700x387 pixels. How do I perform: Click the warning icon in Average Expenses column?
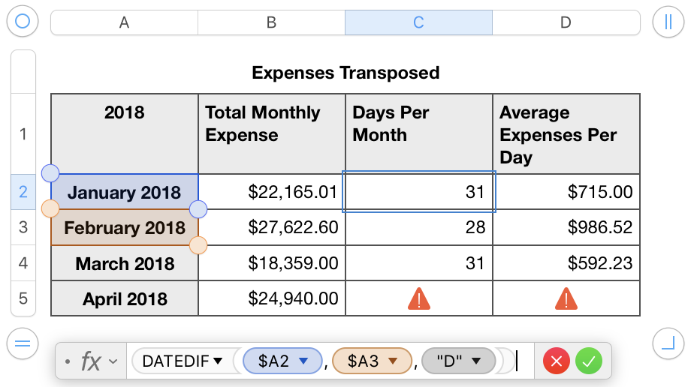[x=566, y=299]
